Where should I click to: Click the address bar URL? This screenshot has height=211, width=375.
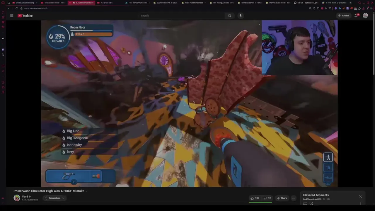pyautogui.click(x=36, y=8)
